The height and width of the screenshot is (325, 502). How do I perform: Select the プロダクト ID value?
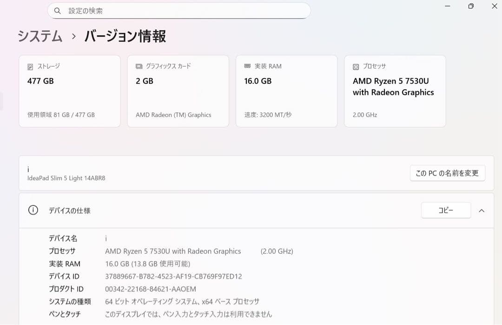[151, 289]
